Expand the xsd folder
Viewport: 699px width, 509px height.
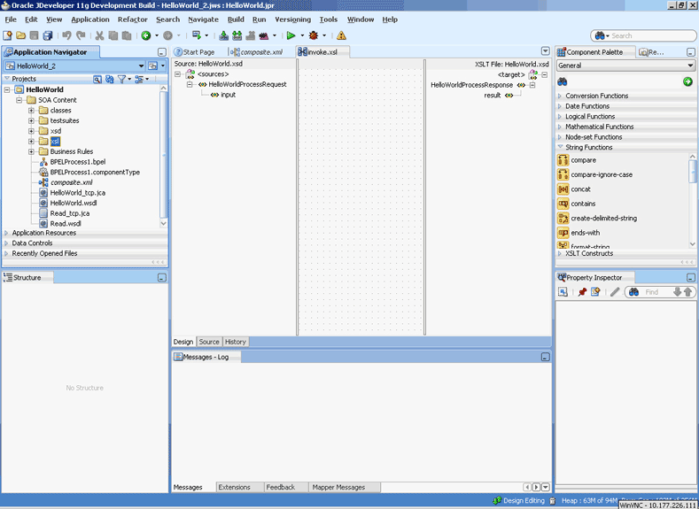pos(31,131)
